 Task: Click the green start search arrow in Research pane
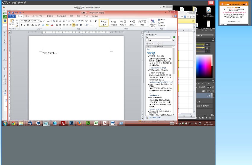click(x=174, y=37)
